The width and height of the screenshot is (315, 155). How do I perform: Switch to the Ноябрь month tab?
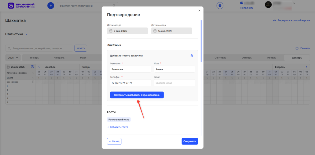272,57
